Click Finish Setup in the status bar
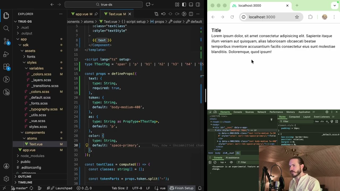Viewport: 340px width, 191px height. 182,188
